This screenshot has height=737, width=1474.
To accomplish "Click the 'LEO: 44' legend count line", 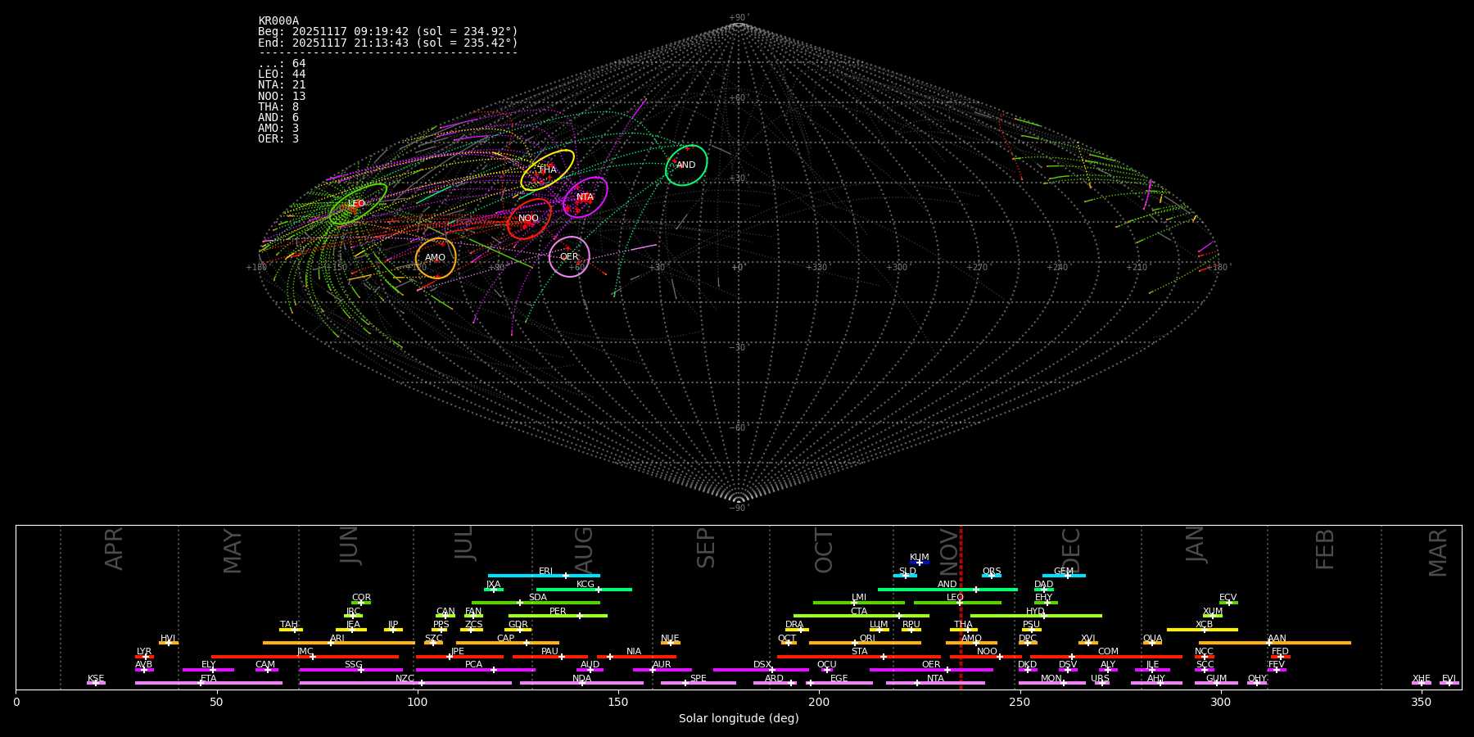I will click(282, 75).
